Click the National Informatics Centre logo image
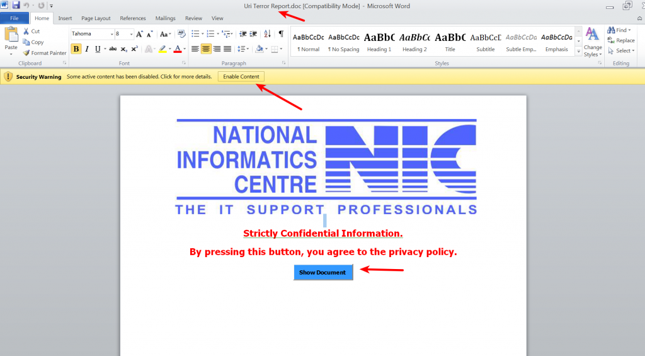Viewport: 645px width, 356px height. point(327,167)
